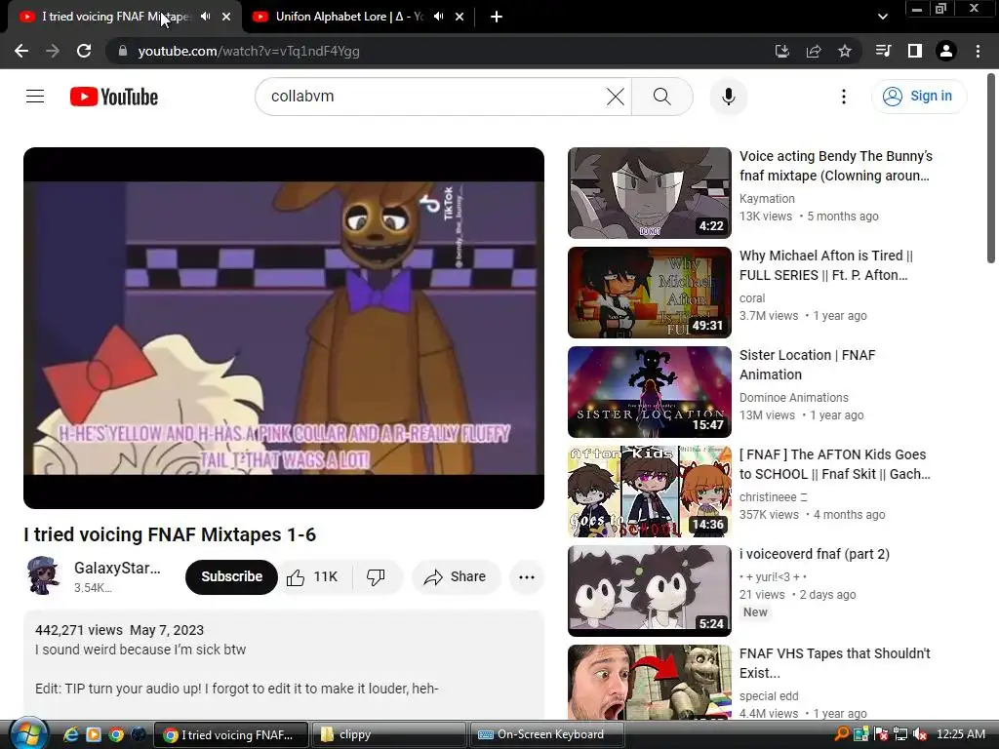The width and height of the screenshot is (999, 749).
Task: Open 'Why Michael Afton is Tired' video title
Action: tap(826, 265)
